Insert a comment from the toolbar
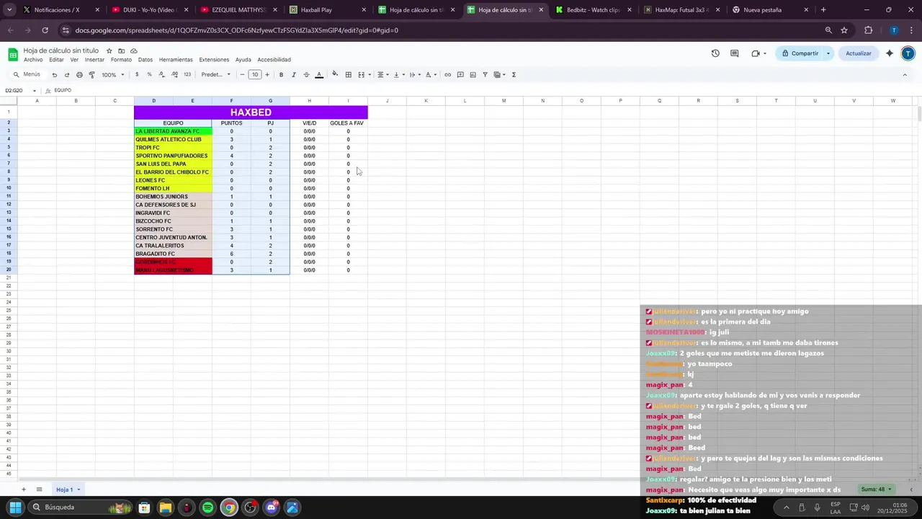The width and height of the screenshot is (922, 519). (x=460, y=75)
